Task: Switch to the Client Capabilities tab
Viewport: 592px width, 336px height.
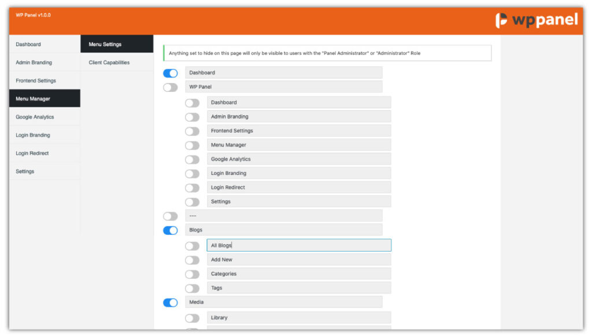Action: point(117,62)
